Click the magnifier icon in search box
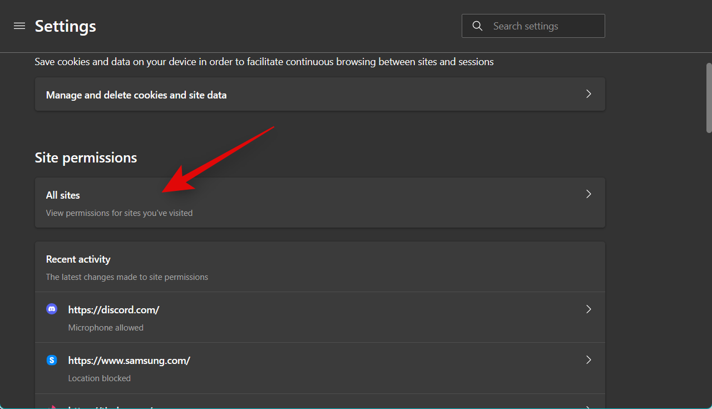The image size is (712, 409). pos(477,26)
